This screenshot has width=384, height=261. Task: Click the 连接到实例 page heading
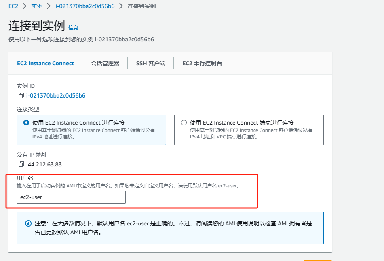(x=37, y=26)
